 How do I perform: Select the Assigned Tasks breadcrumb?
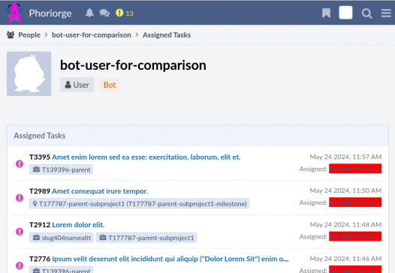point(167,34)
